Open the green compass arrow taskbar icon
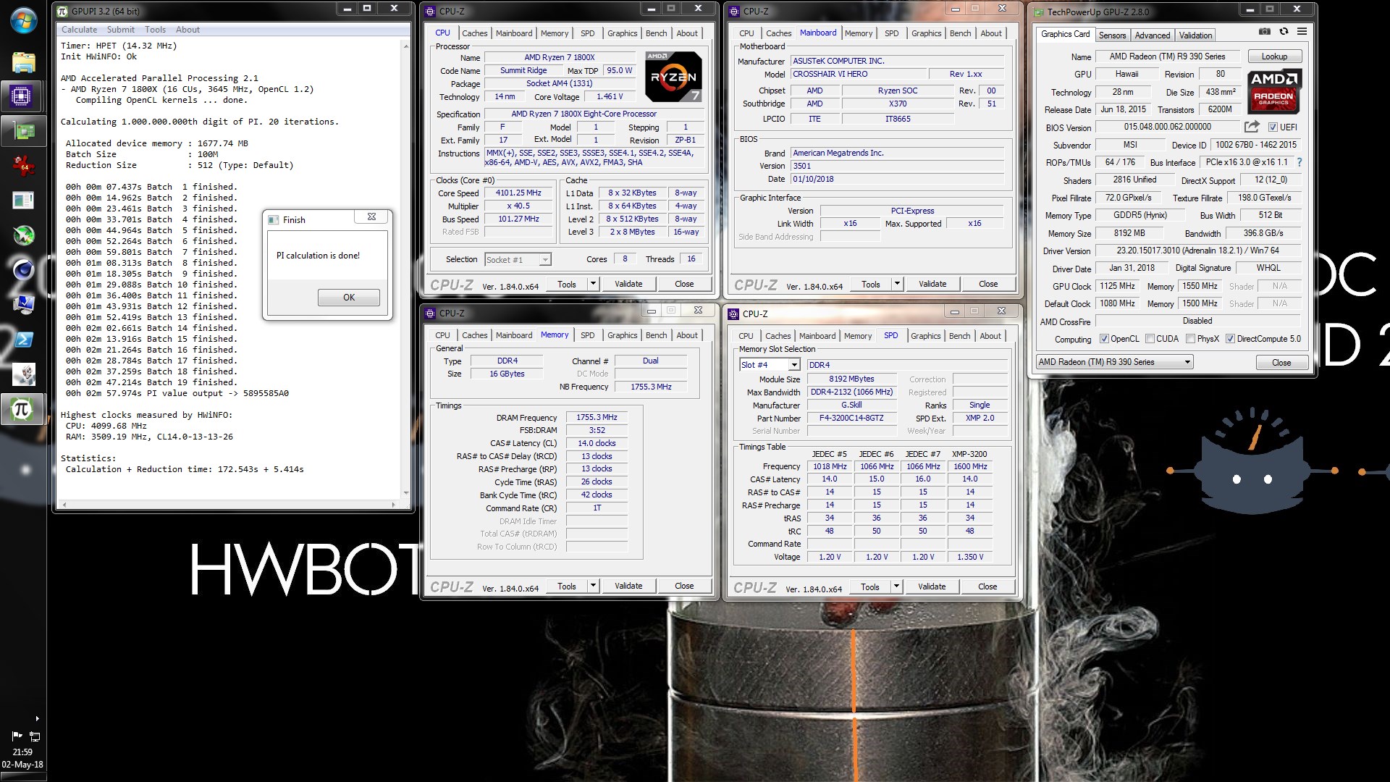 23,235
